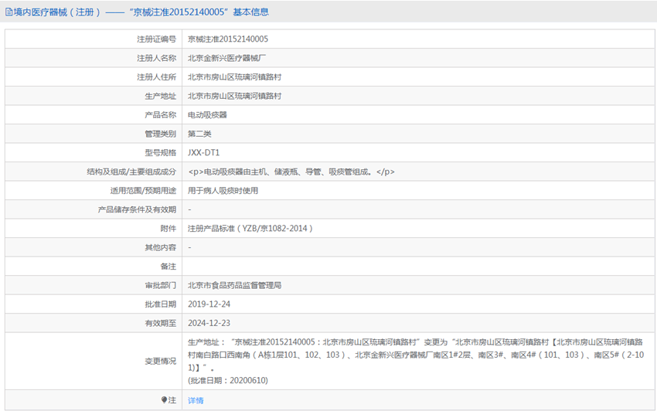Click the 结构及组成/主要组成成分 row label
The image size is (657, 411).
coord(131,172)
